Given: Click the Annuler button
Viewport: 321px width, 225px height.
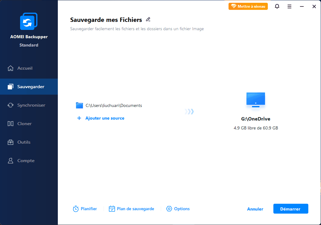Looking at the screenshot, I should [x=255, y=209].
